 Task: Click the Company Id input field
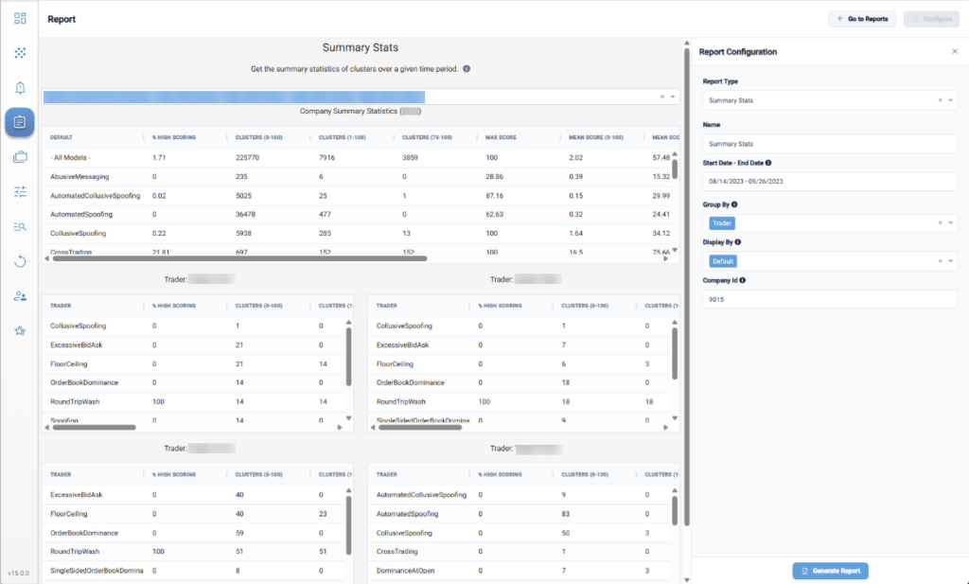click(x=830, y=300)
